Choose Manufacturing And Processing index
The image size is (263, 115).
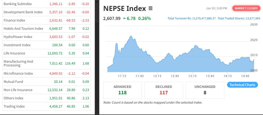[x=18, y=63]
